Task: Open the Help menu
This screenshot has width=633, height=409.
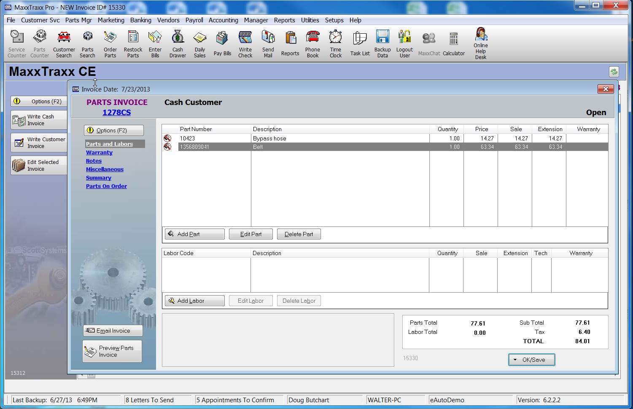Action: pyautogui.click(x=355, y=20)
